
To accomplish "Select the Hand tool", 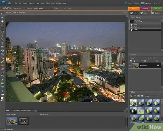I will point(2,21).
